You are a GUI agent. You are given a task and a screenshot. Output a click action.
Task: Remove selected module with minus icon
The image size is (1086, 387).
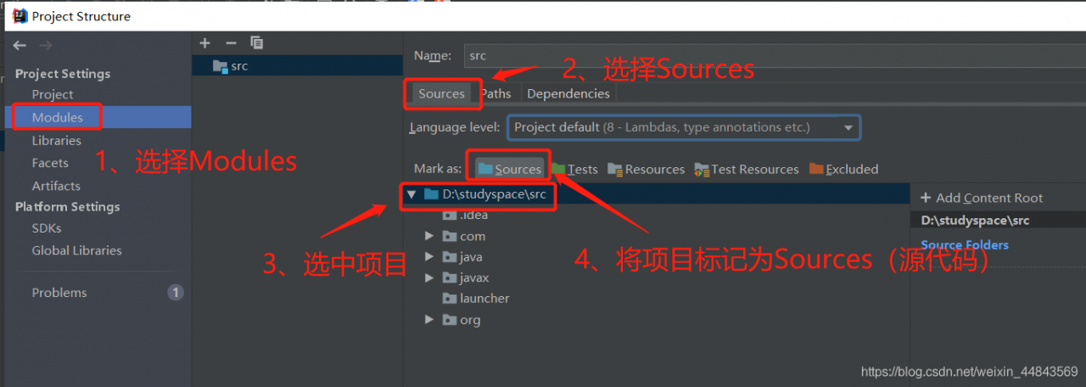[231, 42]
